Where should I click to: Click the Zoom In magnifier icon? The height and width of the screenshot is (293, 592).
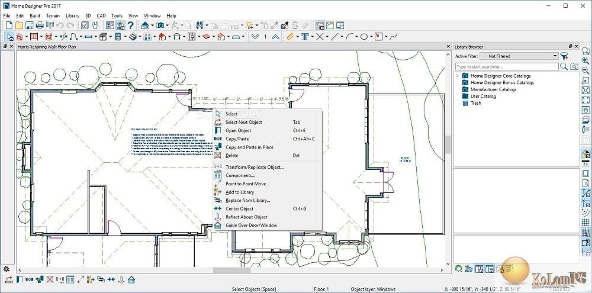586,60
